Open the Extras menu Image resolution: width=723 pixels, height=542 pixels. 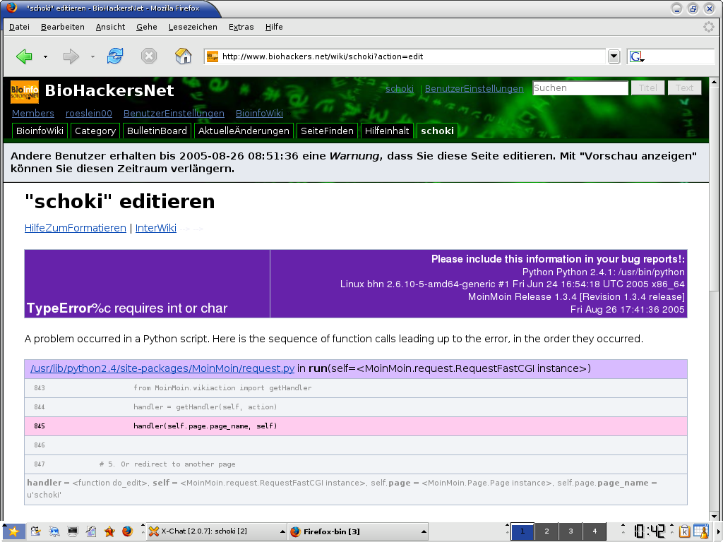click(241, 27)
